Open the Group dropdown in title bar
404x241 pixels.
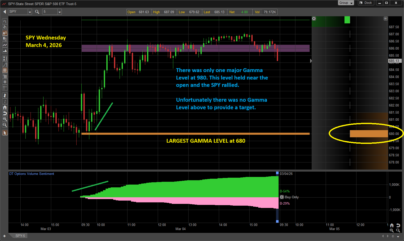pyautogui.click(x=346, y=3)
